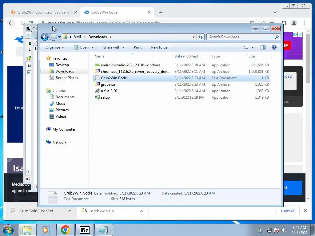This screenshot has width=315, height=236.
Task: Dismiss the Chrome downloads bar
Action: pyautogui.click(x=305, y=210)
